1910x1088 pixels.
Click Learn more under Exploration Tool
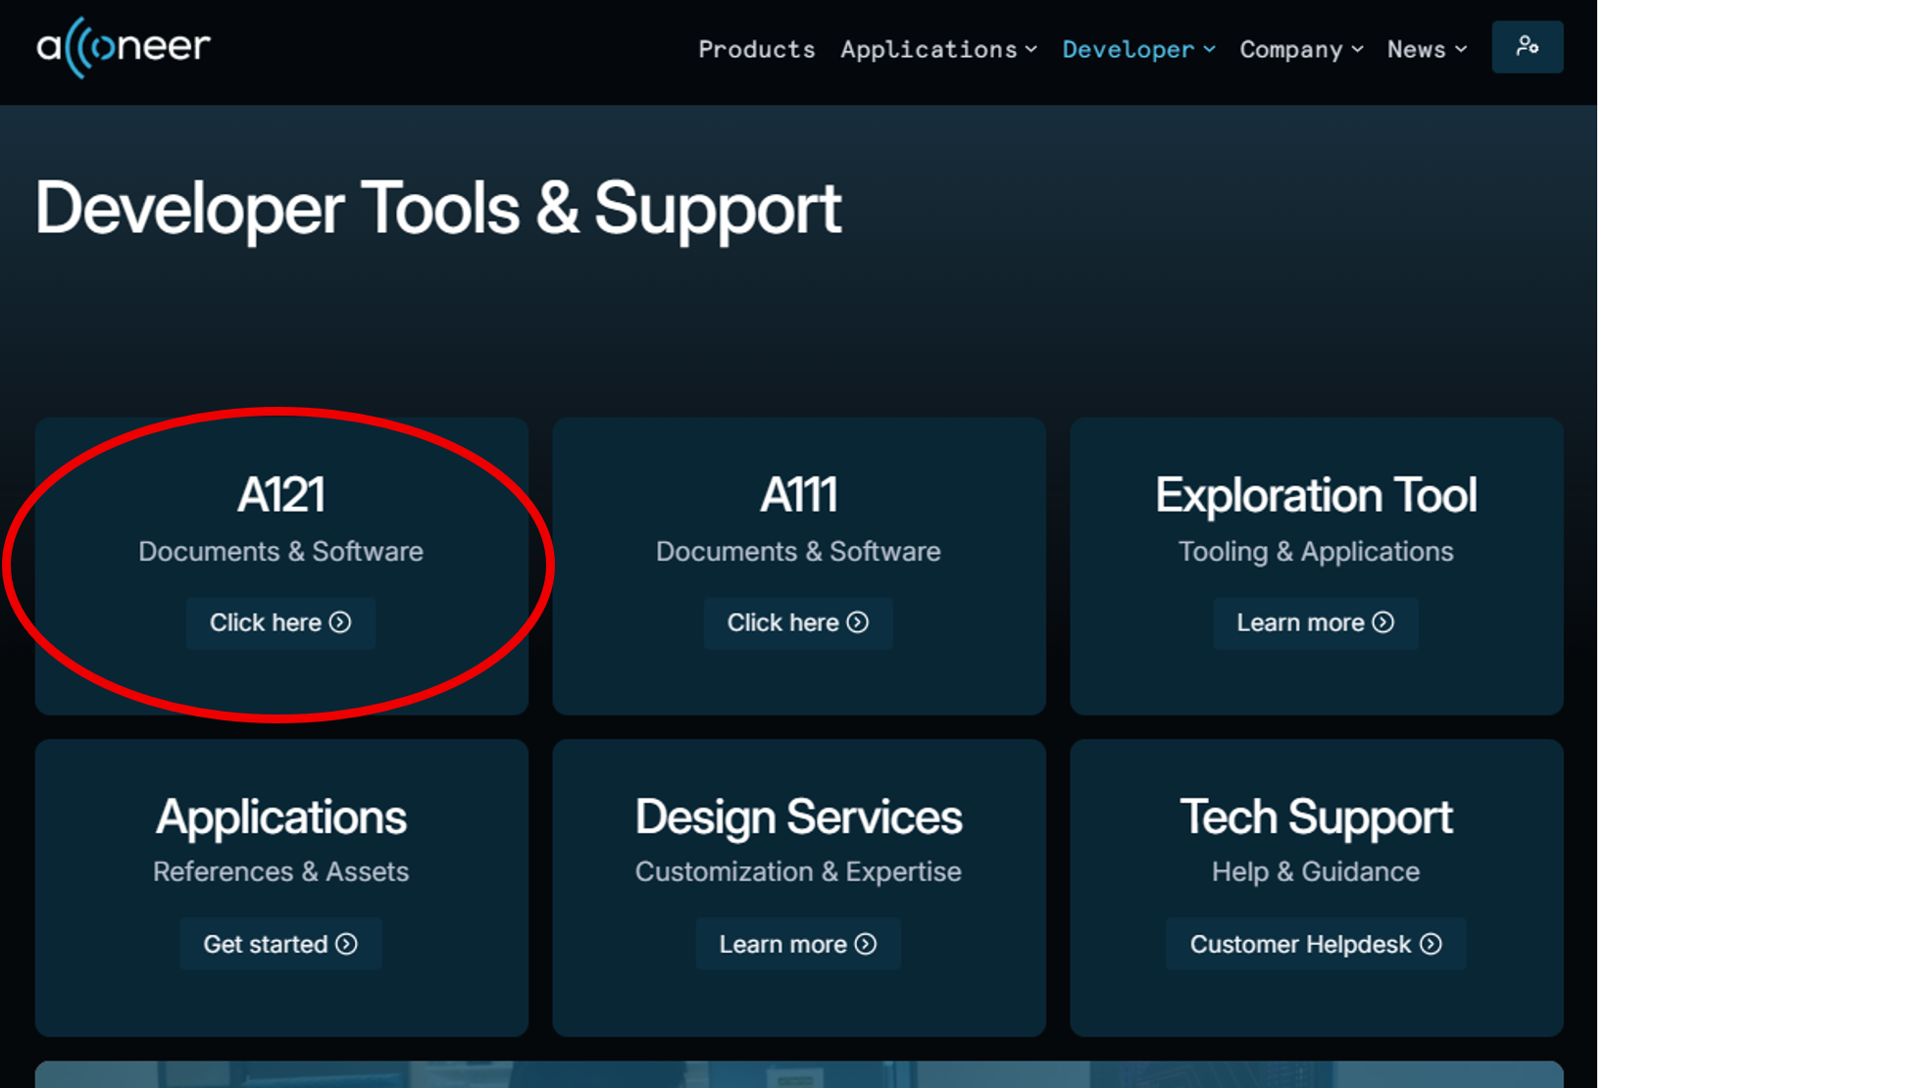coord(1315,622)
